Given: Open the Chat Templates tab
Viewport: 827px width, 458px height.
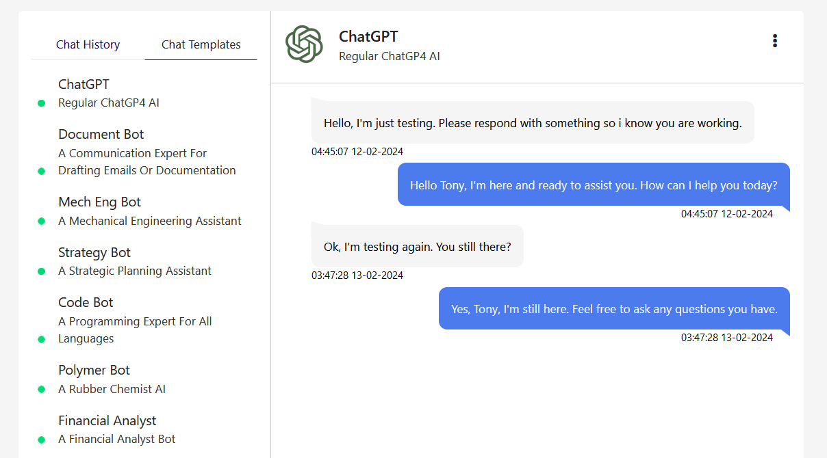Looking at the screenshot, I should tap(201, 44).
